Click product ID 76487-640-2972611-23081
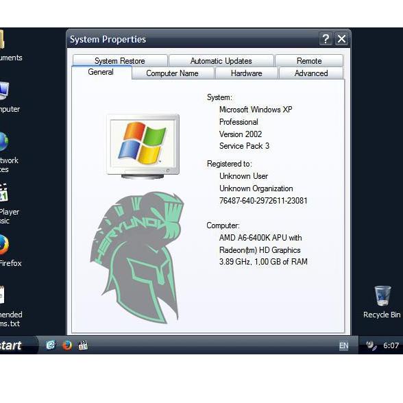403x403 pixels. [263, 200]
